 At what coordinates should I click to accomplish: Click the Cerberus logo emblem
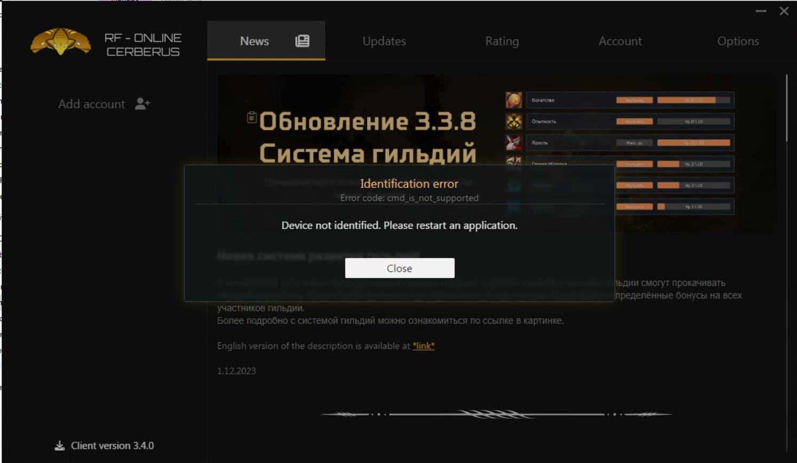(61, 42)
